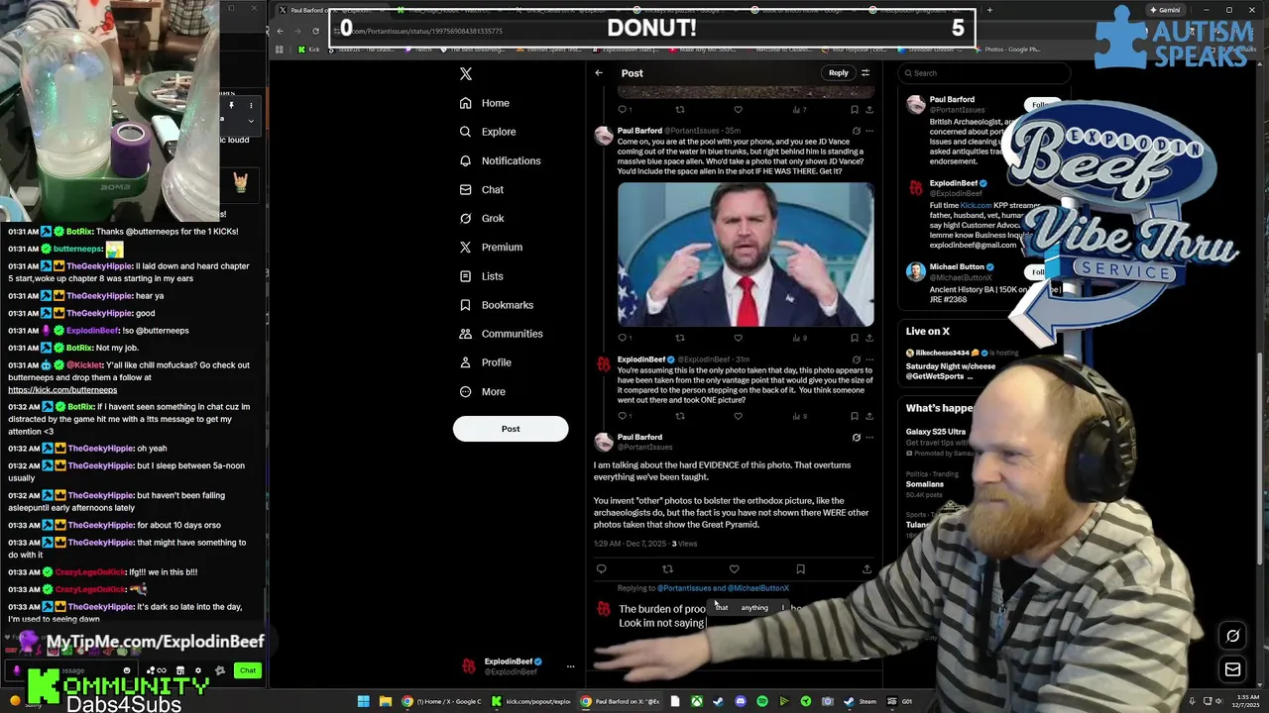Switch to Home / X Chrome taskbar window
The width and height of the screenshot is (1269, 713).
point(441,701)
